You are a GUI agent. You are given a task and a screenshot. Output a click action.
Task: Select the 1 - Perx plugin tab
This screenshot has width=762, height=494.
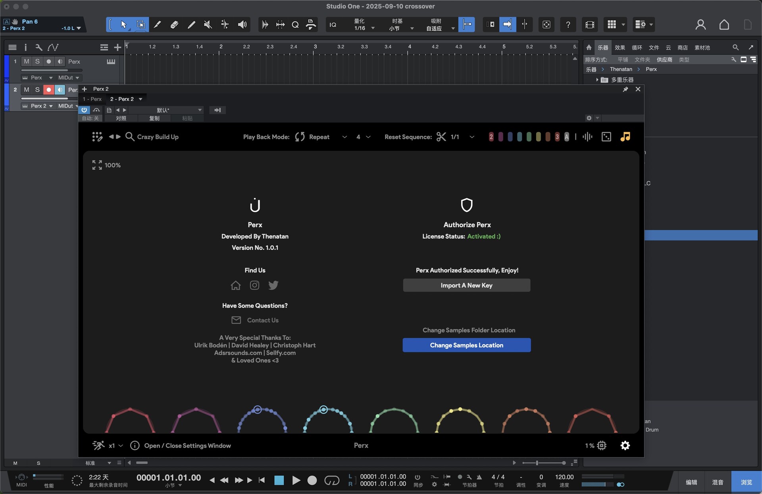coord(92,99)
